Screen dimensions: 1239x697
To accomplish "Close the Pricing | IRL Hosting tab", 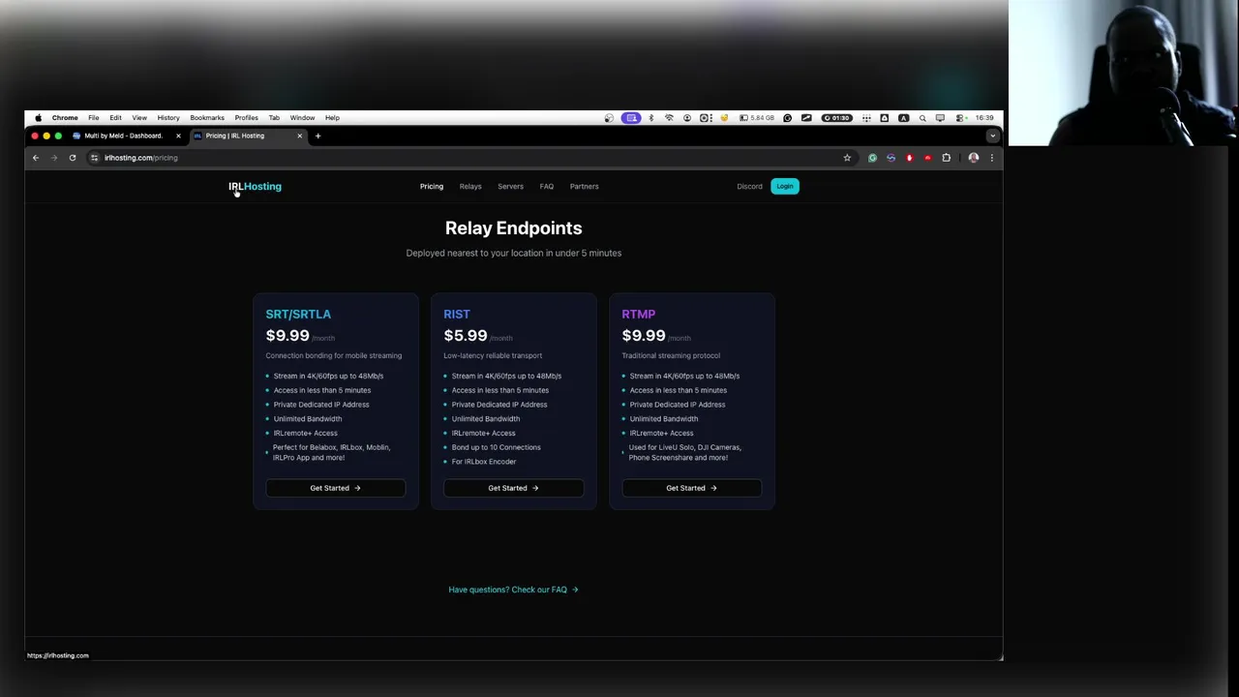I will click(299, 136).
